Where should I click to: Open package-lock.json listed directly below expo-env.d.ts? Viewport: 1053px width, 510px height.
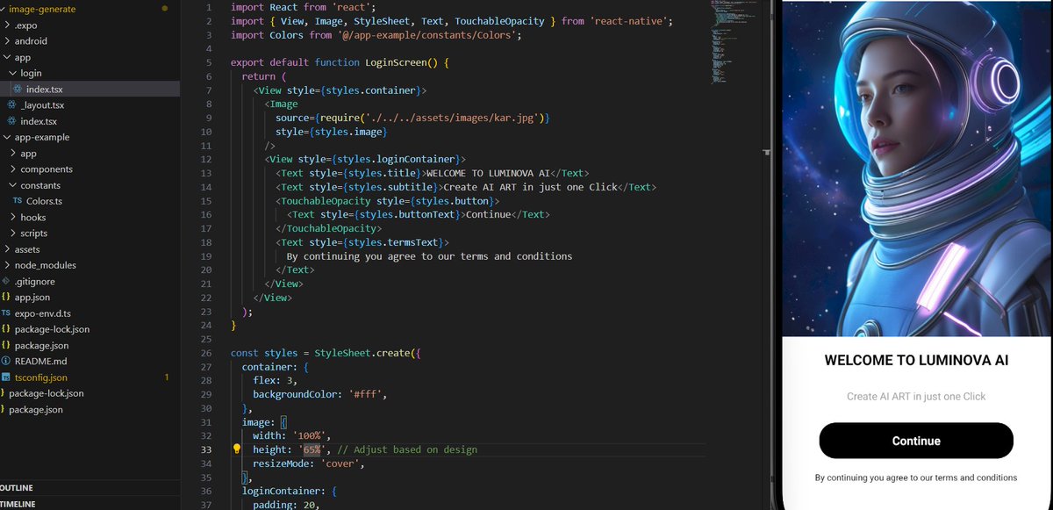(52, 329)
